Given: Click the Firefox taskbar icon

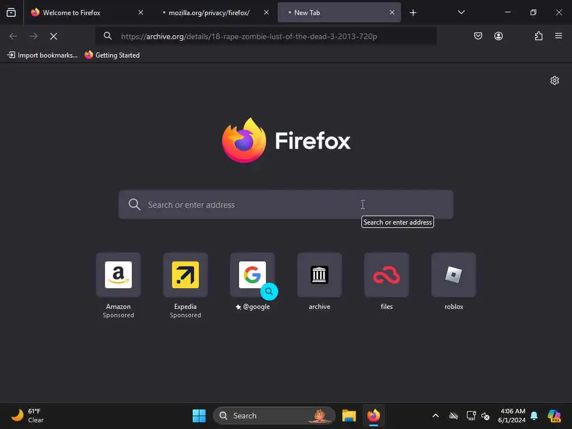Looking at the screenshot, I should tap(374, 416).
